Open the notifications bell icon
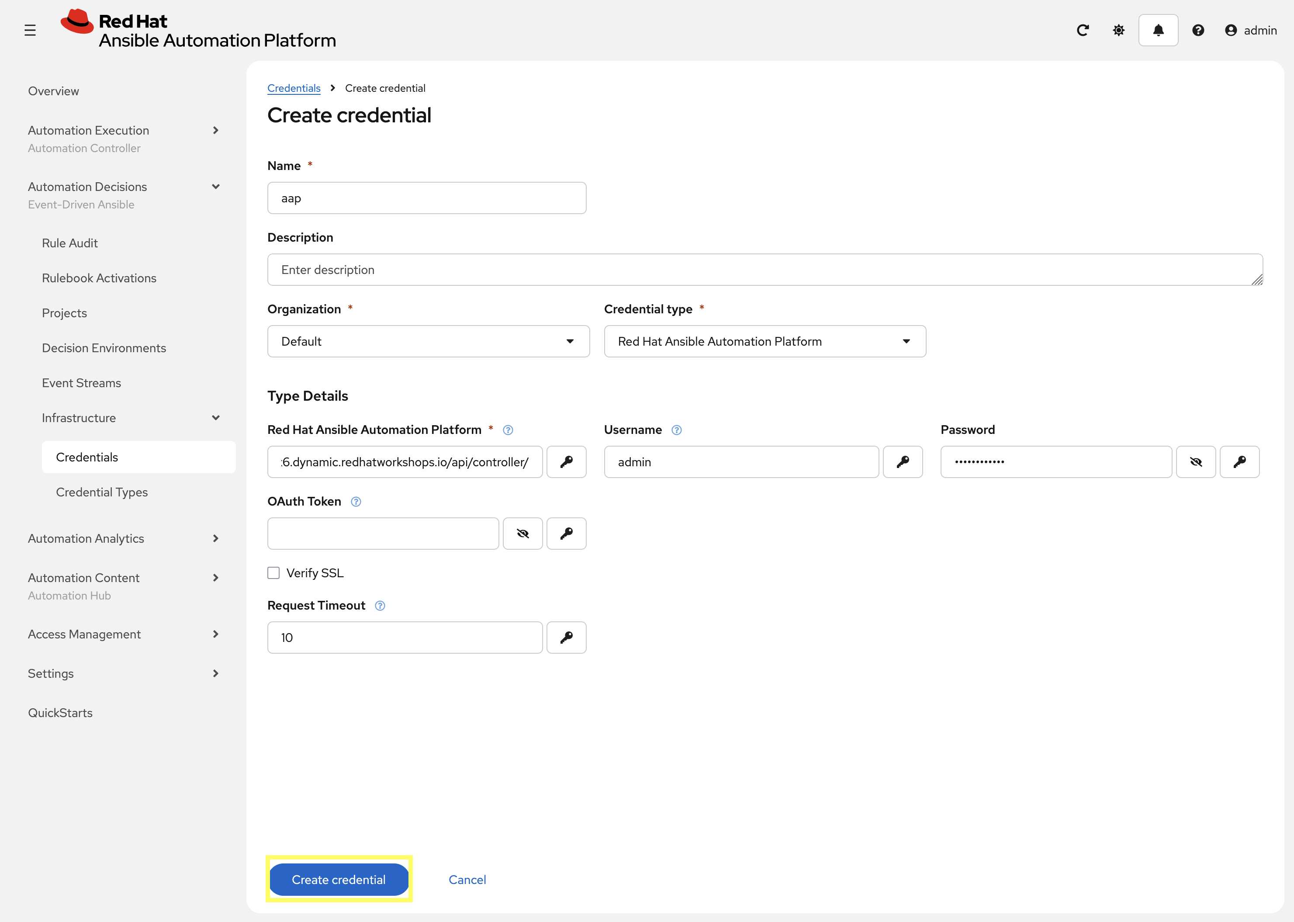The width and height of the screenshot is (1294, 922). (x=1158, y=30)
